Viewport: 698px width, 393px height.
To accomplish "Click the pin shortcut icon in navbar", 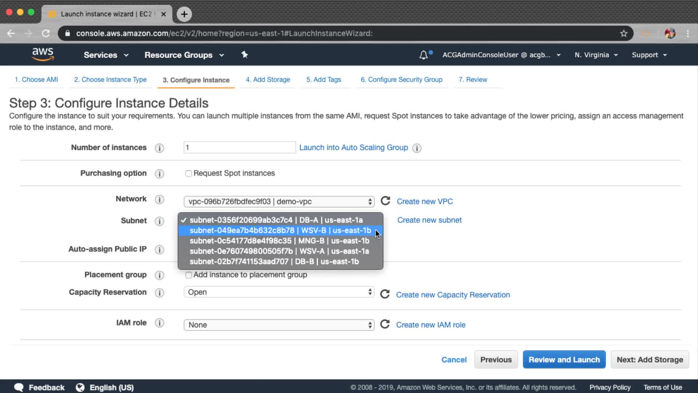I will tap(245, 55).
